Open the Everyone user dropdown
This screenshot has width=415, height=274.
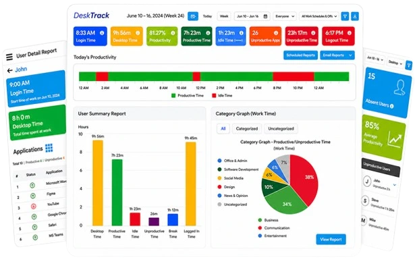285,16
